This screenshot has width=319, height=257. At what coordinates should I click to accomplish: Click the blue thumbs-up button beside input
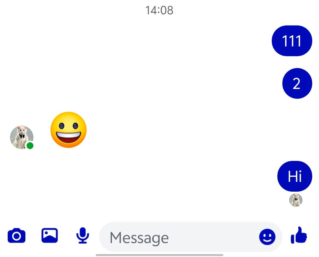pyautogui.click(x=299, y=235)
